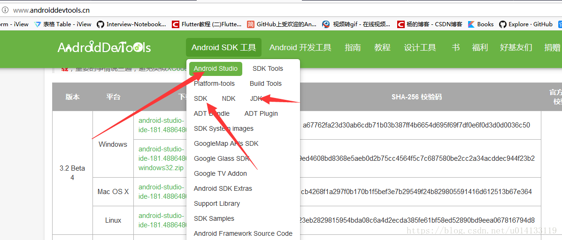Select NDK in the dropdown menu
The width and height of the screenshot is (562, 240).
229,99
